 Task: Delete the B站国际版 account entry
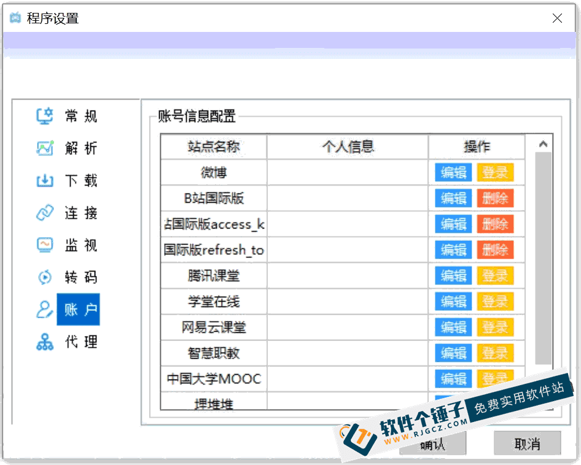pyautogui.click(x=495, y=198)
